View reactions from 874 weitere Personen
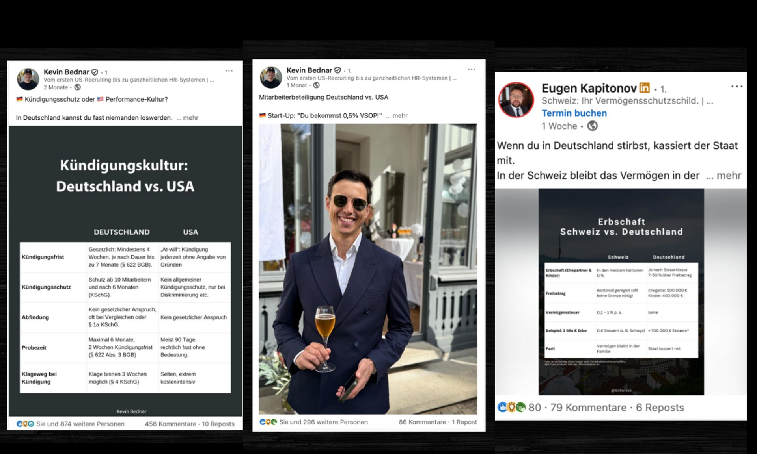 80,424
